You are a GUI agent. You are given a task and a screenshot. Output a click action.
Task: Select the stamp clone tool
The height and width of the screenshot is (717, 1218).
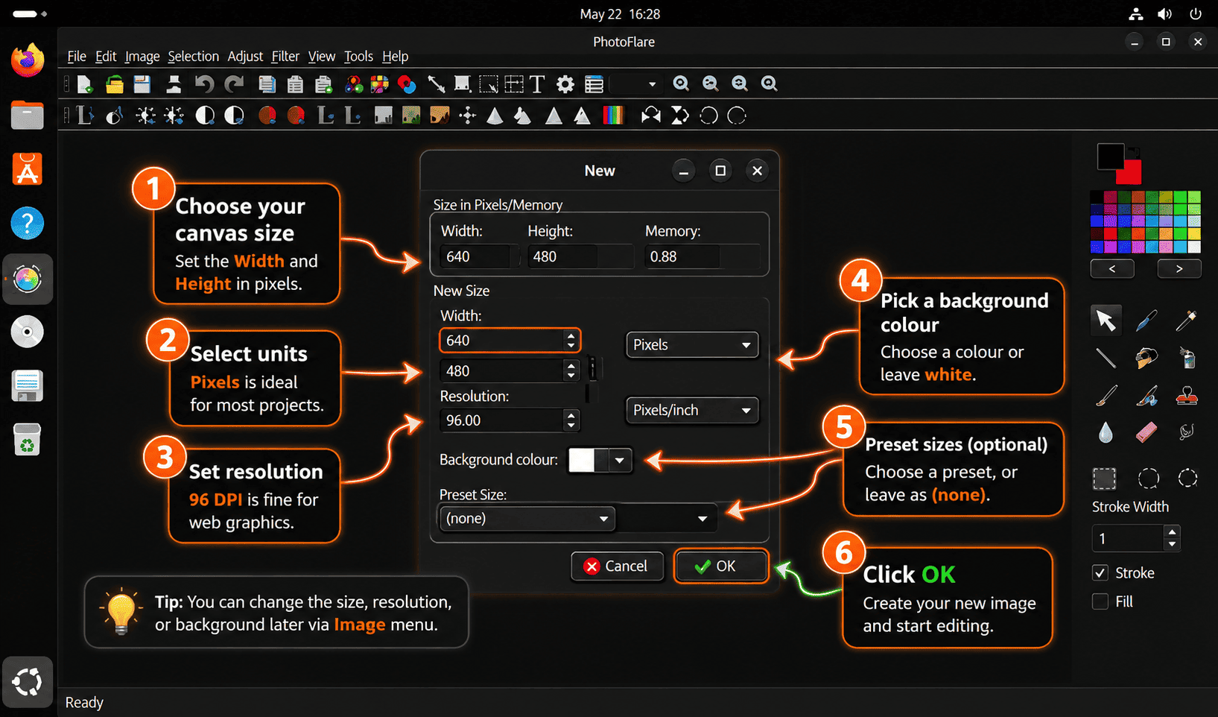[1187, 396]
